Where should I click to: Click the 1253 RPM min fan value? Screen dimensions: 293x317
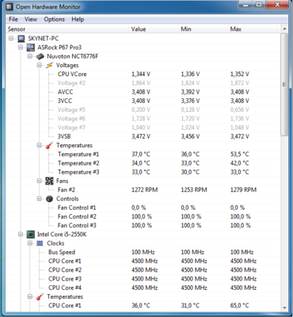coord(194,189)
